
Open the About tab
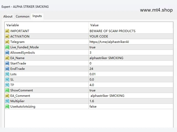8,16
